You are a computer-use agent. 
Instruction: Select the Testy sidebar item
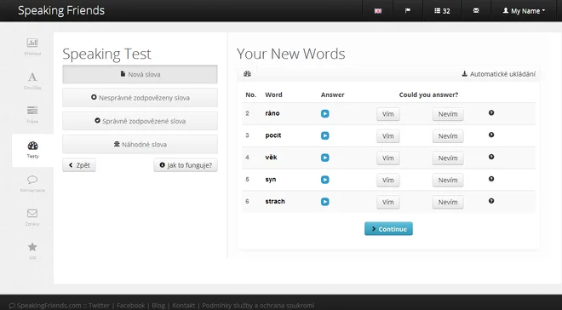pos(32,150)
